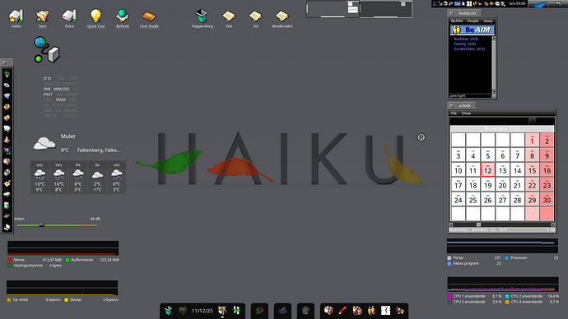This screenshot has width=568, height=319.
Task: Expand the Family (0/0) group
Action: pos(465,44)
